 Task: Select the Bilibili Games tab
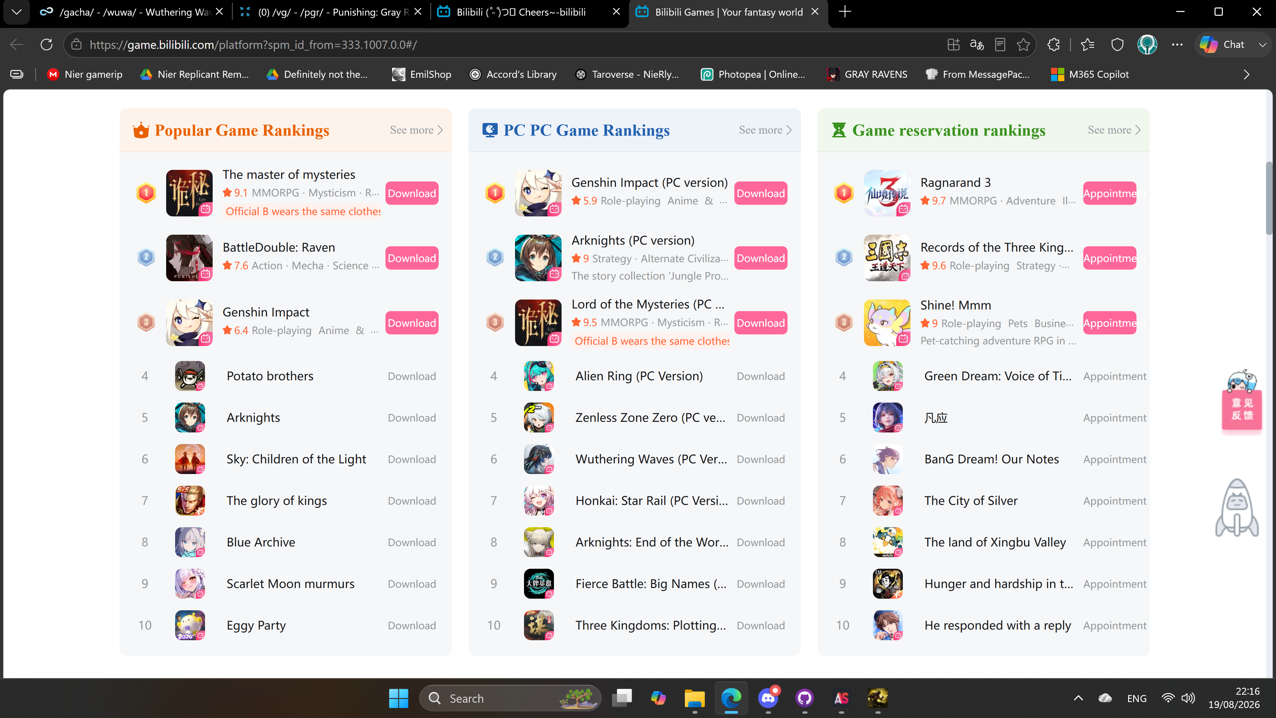tap(728, 12)
